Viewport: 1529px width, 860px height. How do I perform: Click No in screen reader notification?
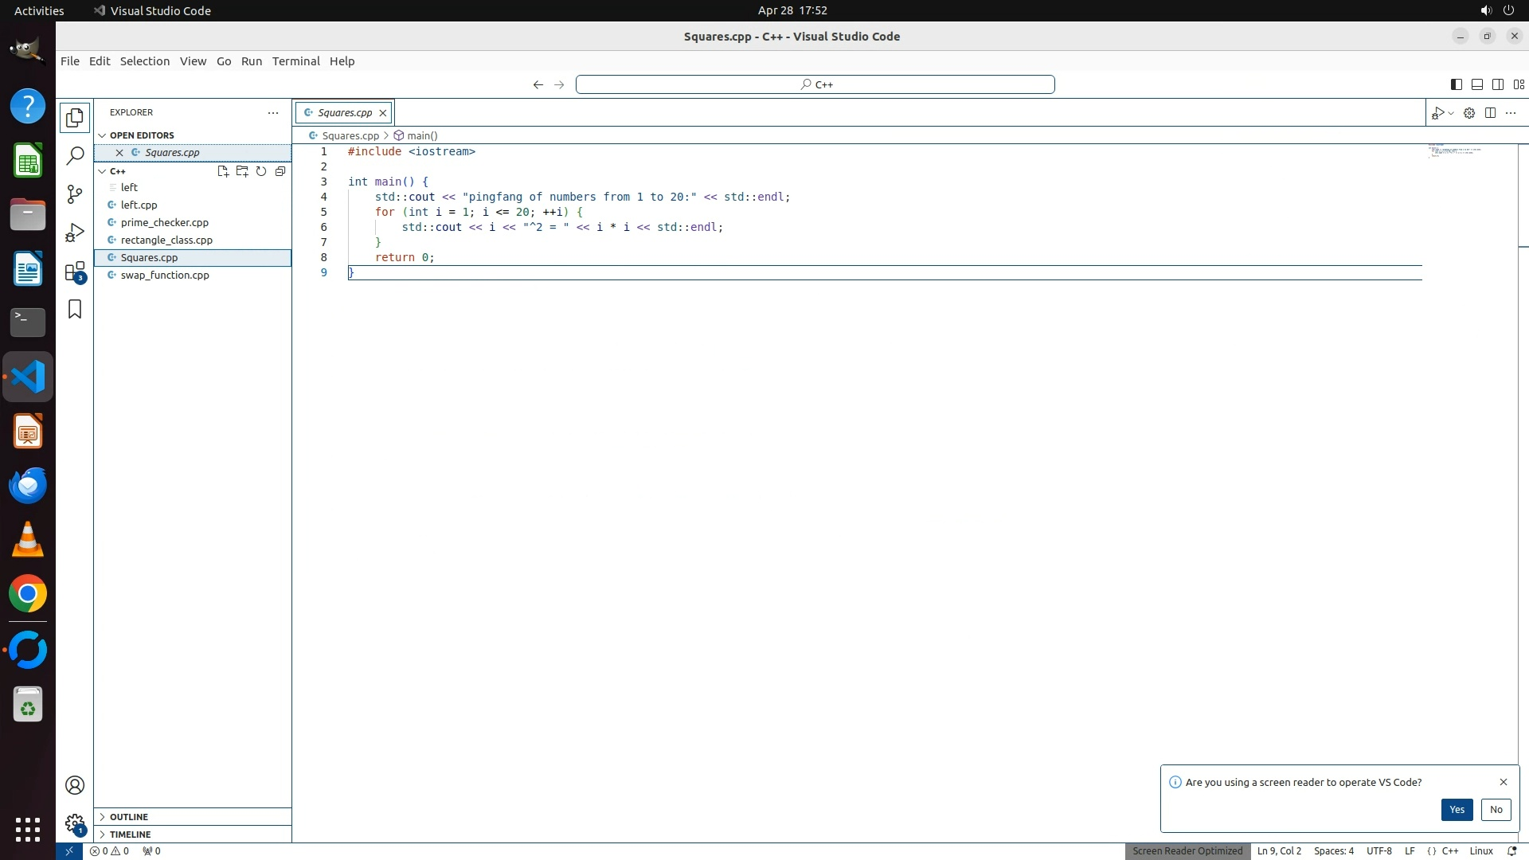tap(1496, 810)
